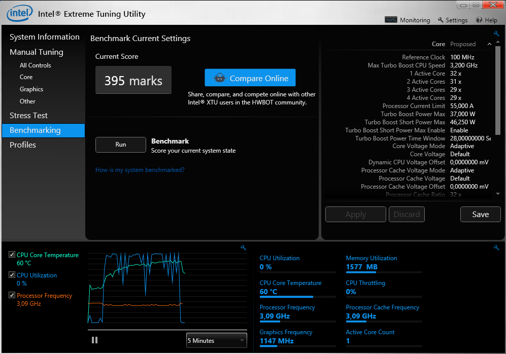This screenshot has width=506, height=354.
Task: Maximize the Intel XTU window
Action: point(476,5)
